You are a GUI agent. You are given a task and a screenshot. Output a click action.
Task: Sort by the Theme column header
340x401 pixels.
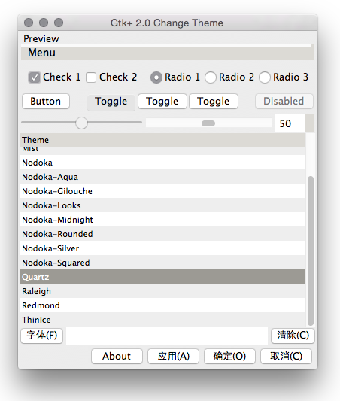tap(162, 140)
